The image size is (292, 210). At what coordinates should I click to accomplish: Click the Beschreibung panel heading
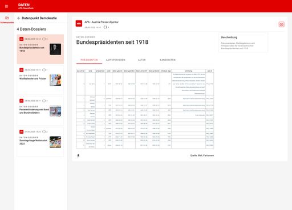[229, 38]
